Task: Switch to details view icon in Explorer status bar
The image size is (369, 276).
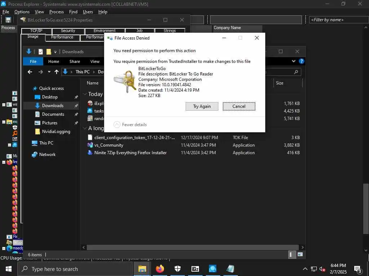Action: tap(292, 255)
